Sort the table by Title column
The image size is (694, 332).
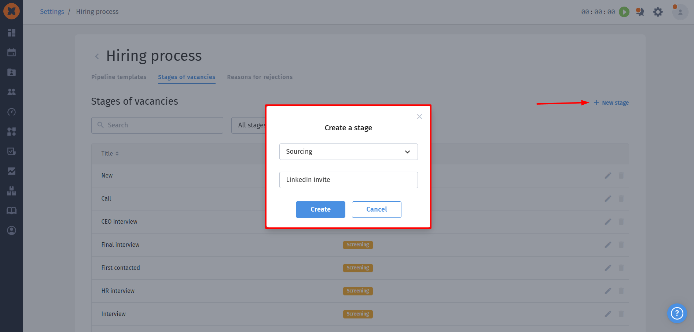click(x=110, y=153)
